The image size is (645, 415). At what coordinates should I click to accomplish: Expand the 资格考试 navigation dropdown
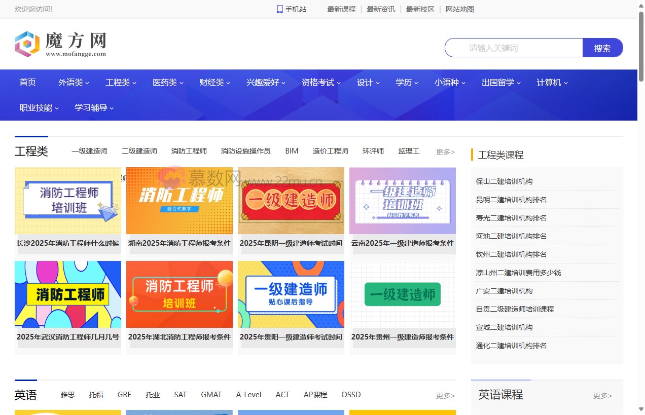coord(320,82)
